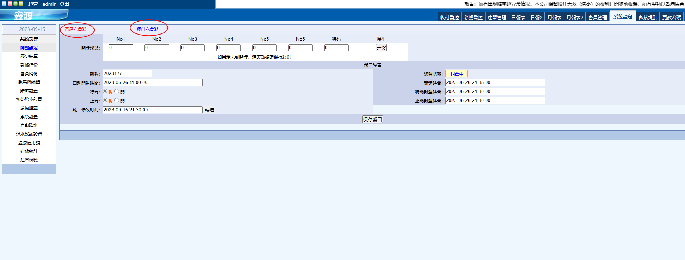685x260 pixels.
Task: Log out using the 登出 link
Action: pos(64,4)
